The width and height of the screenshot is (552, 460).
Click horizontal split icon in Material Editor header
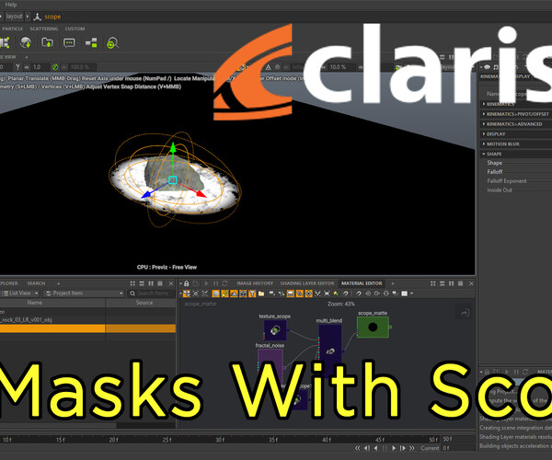[443, 283]
